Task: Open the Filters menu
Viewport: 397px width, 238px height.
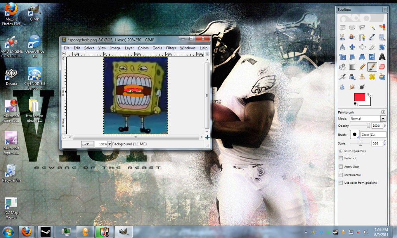Action: (x=171, y=48)
